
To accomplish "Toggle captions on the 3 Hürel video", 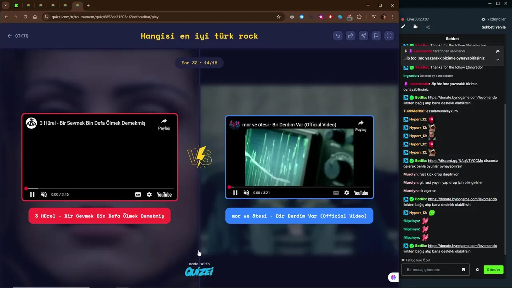I will (x=138, y=194).
